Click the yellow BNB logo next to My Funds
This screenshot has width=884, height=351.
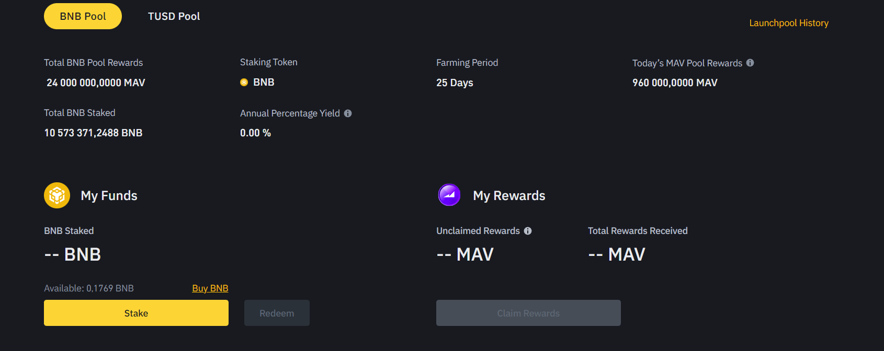click(x=57, y=195)
